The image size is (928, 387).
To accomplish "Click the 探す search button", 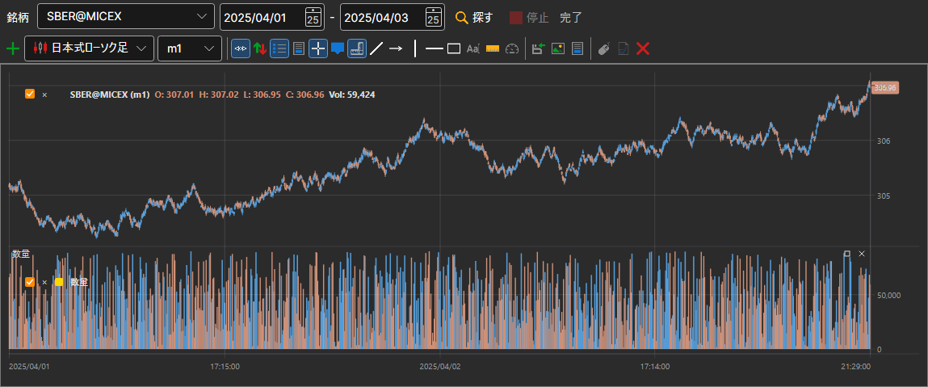I will click(x=474, y=17).
